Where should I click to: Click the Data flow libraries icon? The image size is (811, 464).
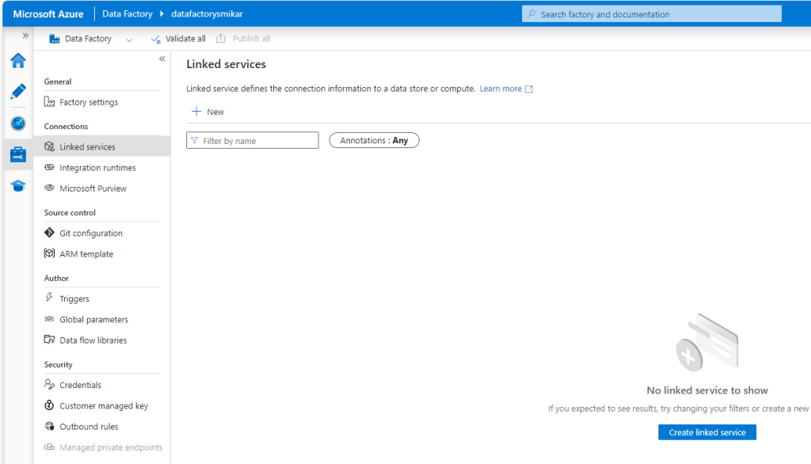[49, 340]
